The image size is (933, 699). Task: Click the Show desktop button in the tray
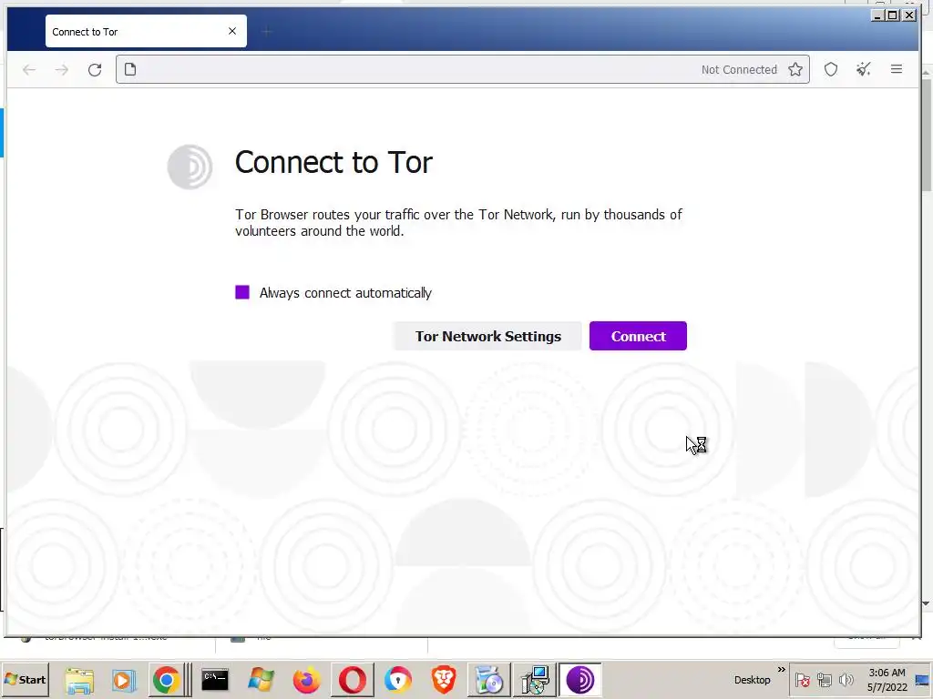pyautogui.click(x=923, y=680)
